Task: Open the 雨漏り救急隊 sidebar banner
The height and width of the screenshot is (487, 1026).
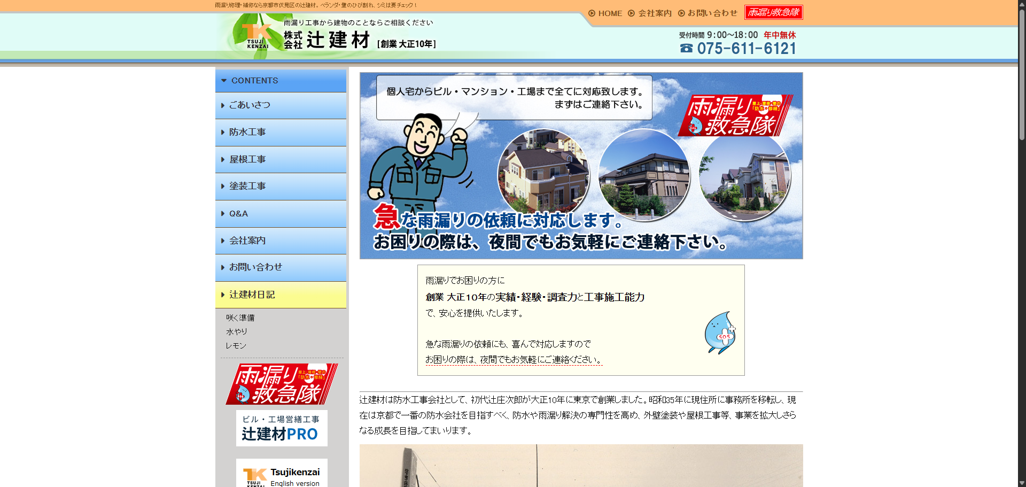Action: pos(281,384)
